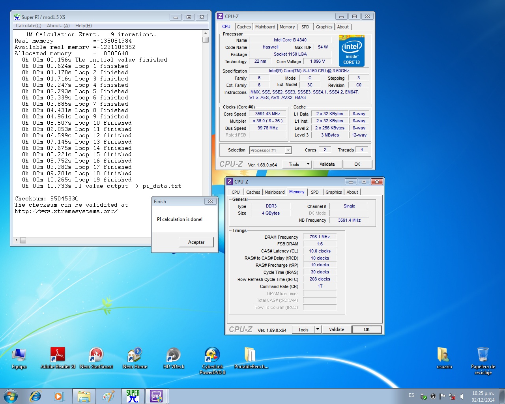Switch to Super PI taskbar button

(133, 396)
